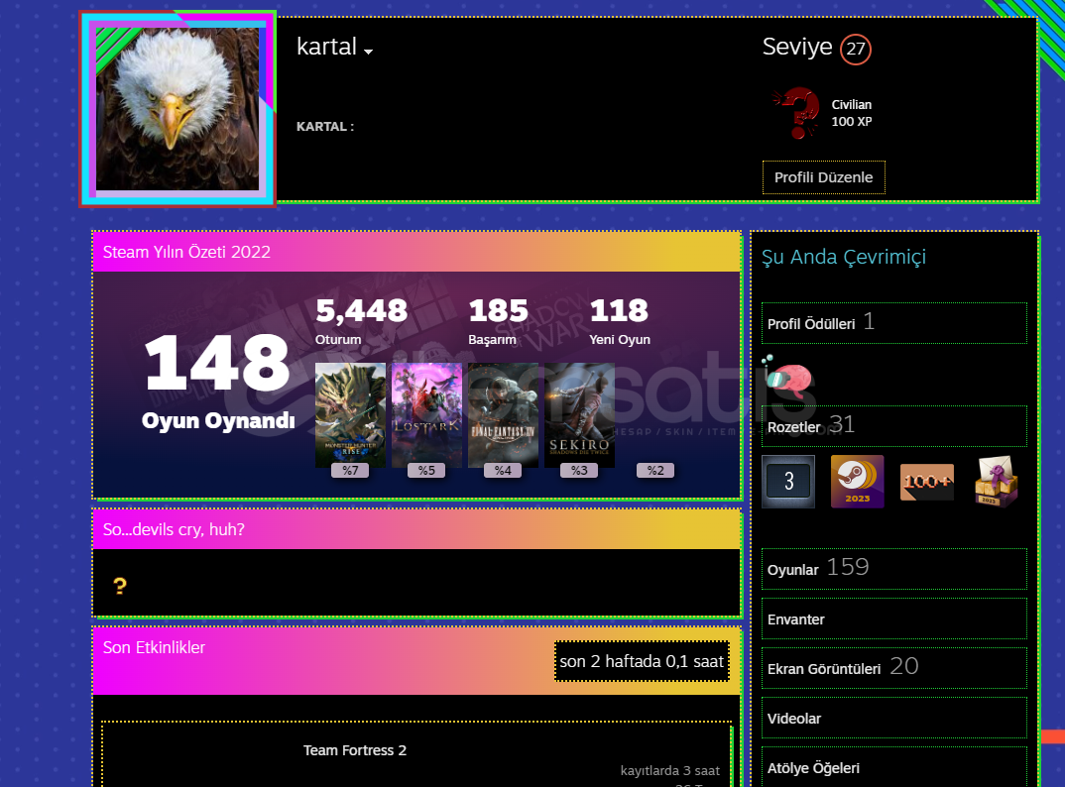Open the Monster Hunter Rise game cover
This screenshot has width=1065, height=787.
pos(350,415)
